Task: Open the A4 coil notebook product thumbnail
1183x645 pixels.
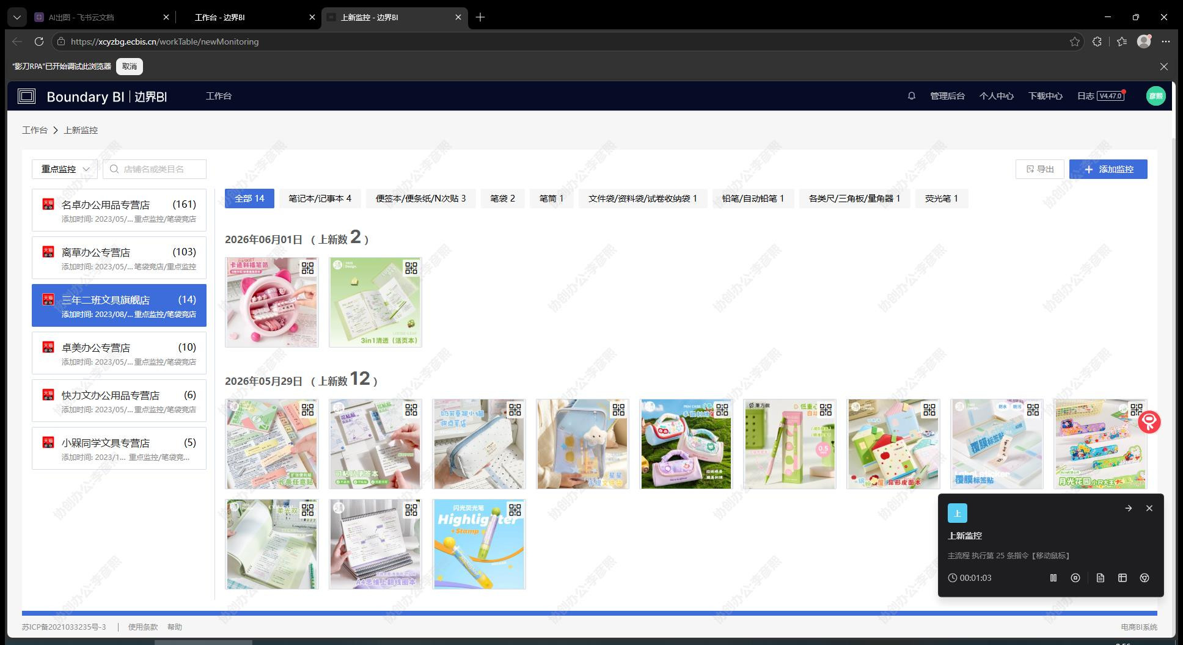Action: 375,544
